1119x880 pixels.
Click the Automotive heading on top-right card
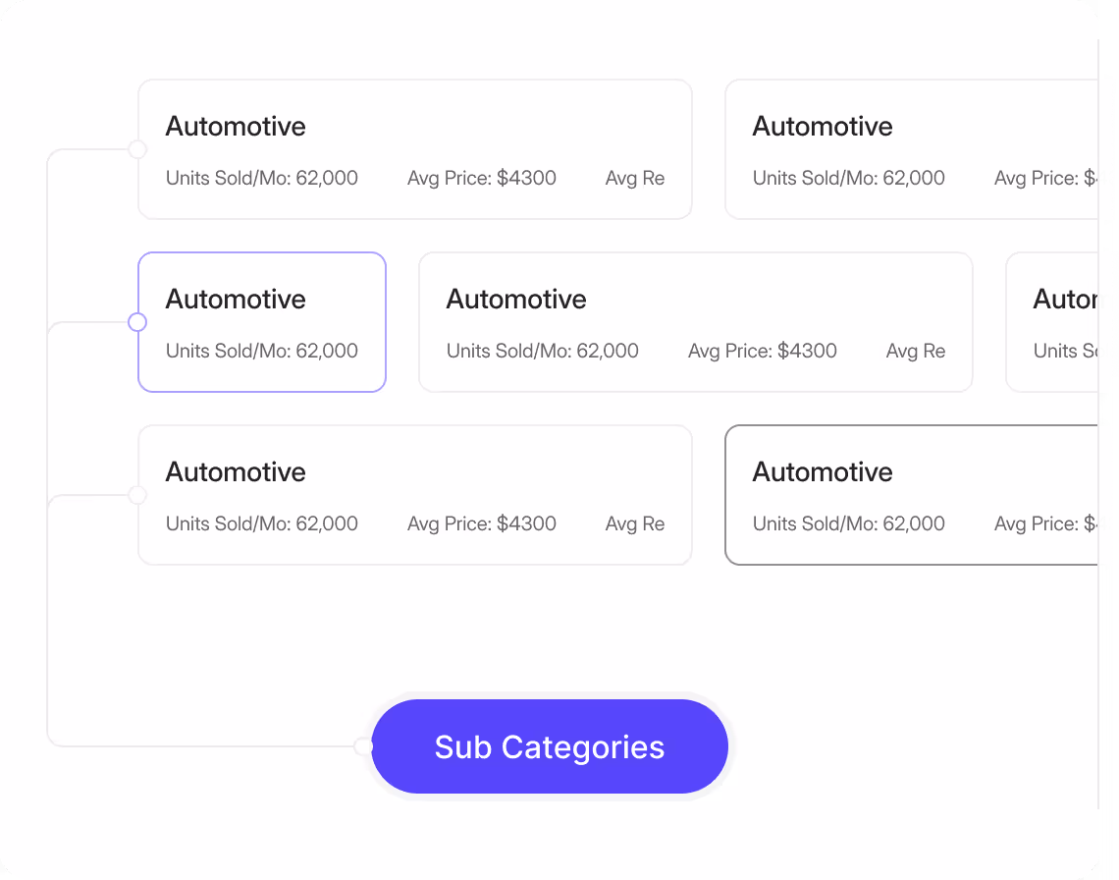(x=822, y=126)
